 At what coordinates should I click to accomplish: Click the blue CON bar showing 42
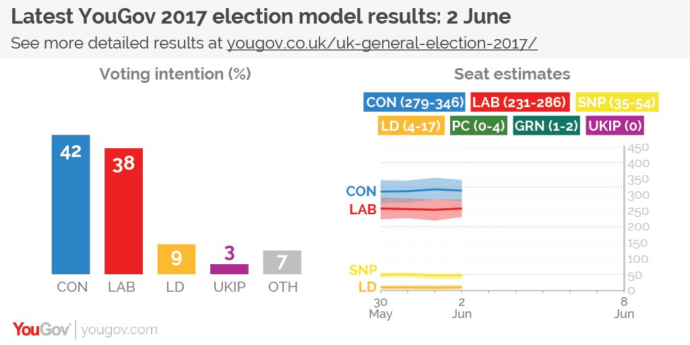[71, 205]
